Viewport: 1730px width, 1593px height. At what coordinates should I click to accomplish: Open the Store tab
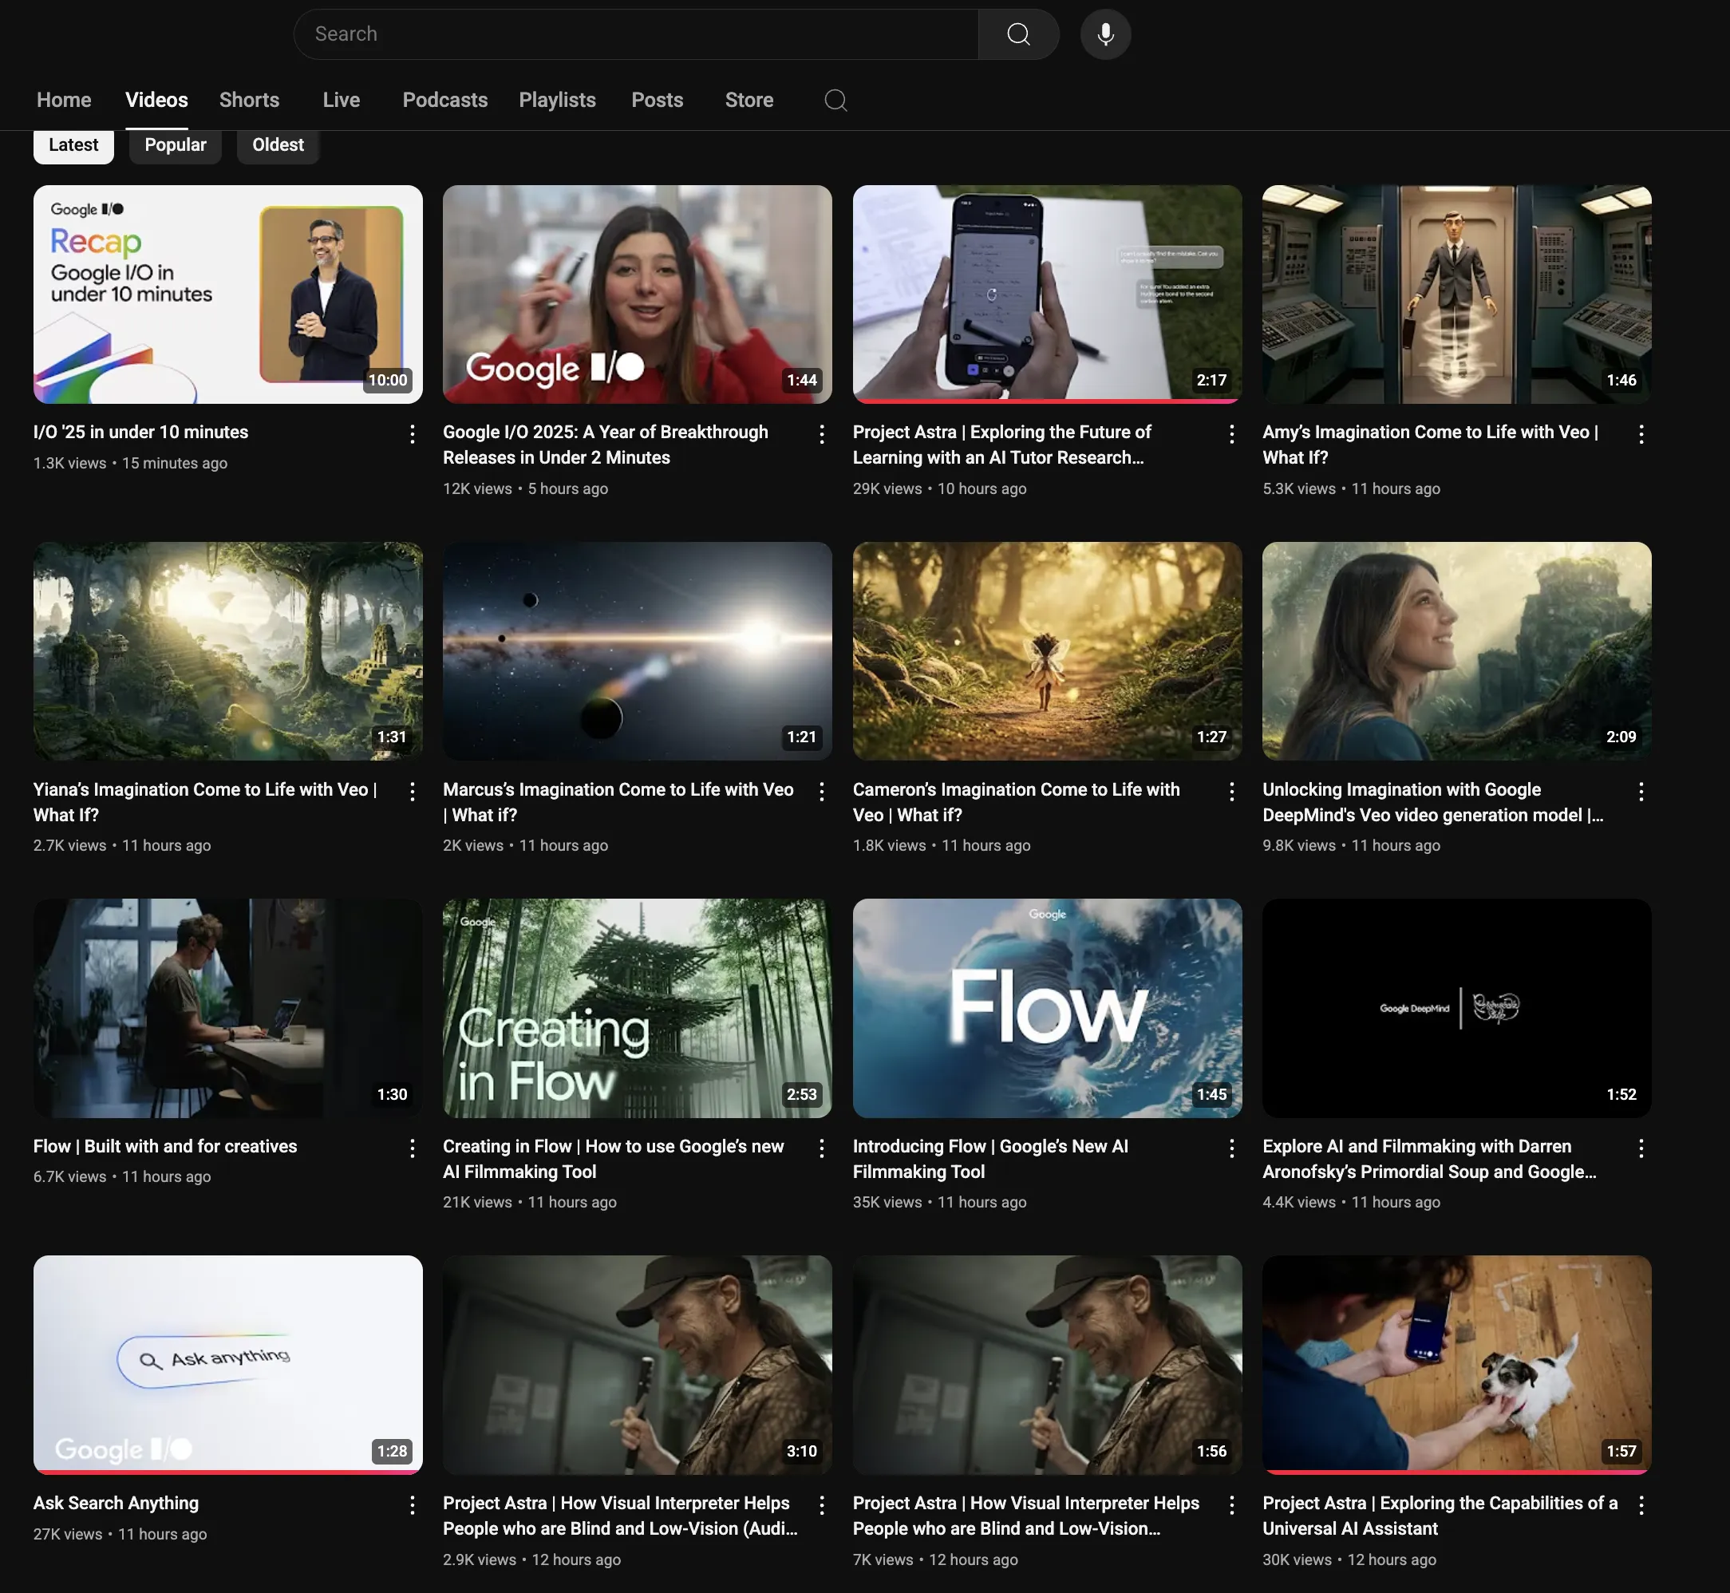[x=748, y=100]
